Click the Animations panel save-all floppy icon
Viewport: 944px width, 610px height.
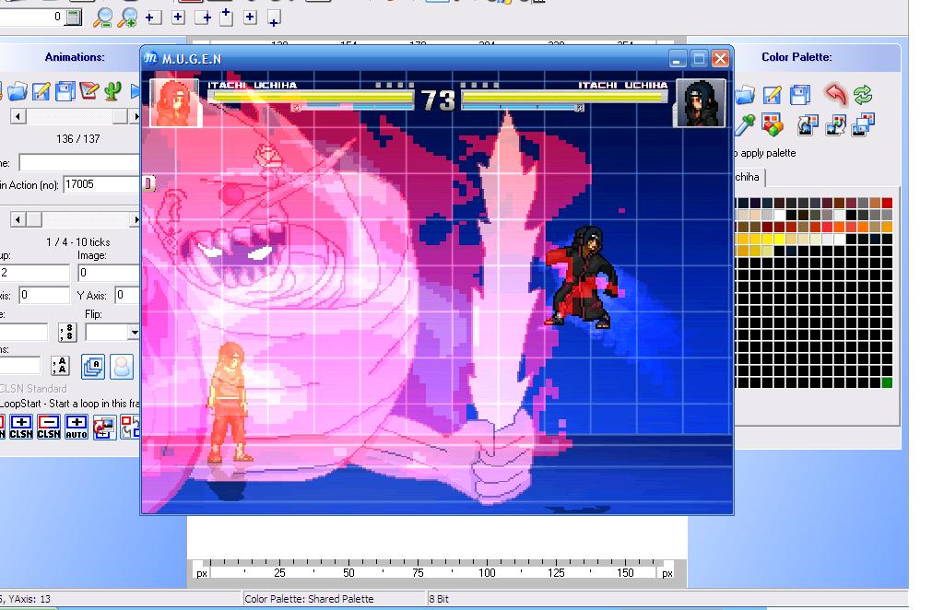tap(65, 91)
